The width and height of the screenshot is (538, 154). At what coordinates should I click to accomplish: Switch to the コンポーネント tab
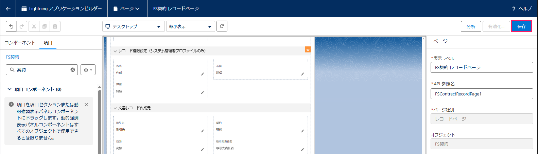tap(20, 43)
